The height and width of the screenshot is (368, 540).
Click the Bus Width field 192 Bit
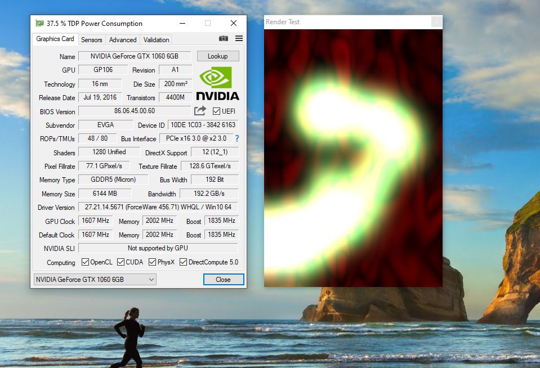tap(215, 179)
